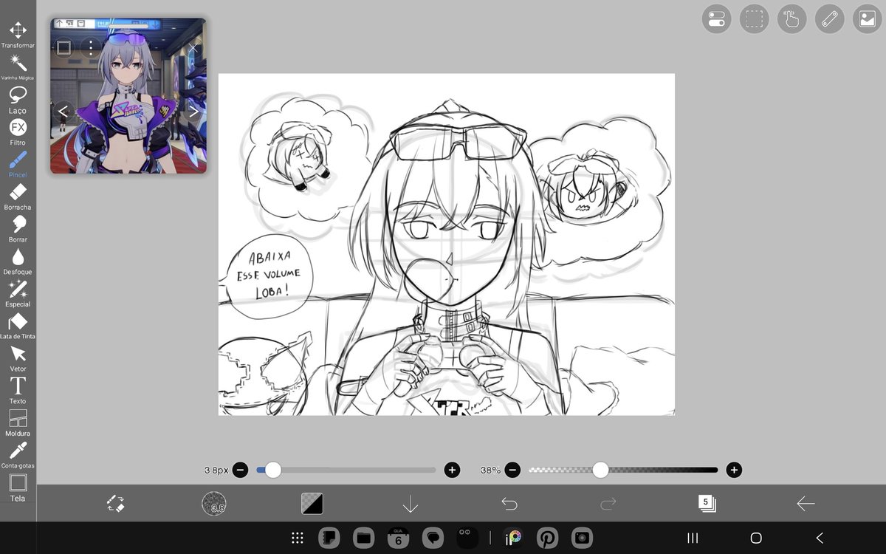Open the Tela canvas tool
The image size is (886, 554).
[18, 488]
